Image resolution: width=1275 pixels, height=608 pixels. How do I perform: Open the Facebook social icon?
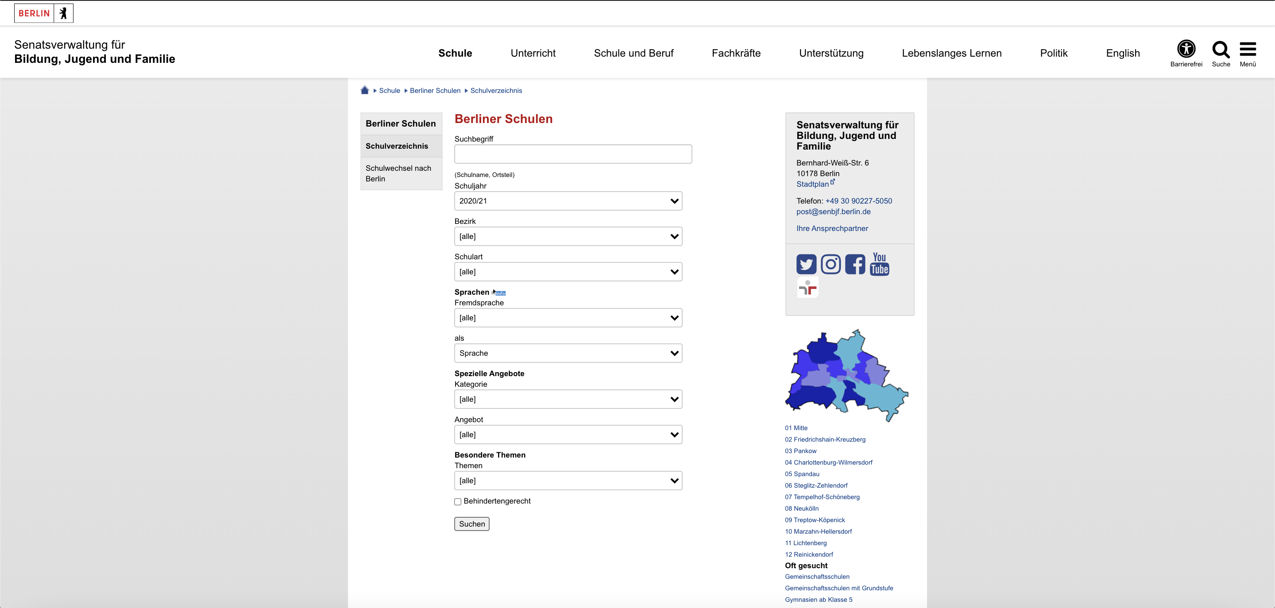[x=855, y=264]
